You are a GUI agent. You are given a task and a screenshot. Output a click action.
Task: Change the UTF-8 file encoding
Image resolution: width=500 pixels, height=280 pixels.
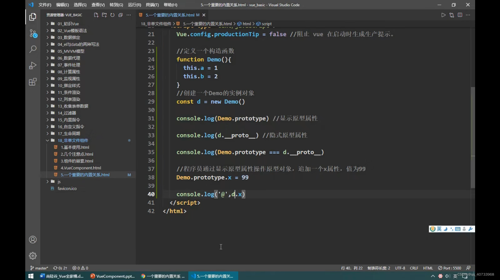coord(400,268)
